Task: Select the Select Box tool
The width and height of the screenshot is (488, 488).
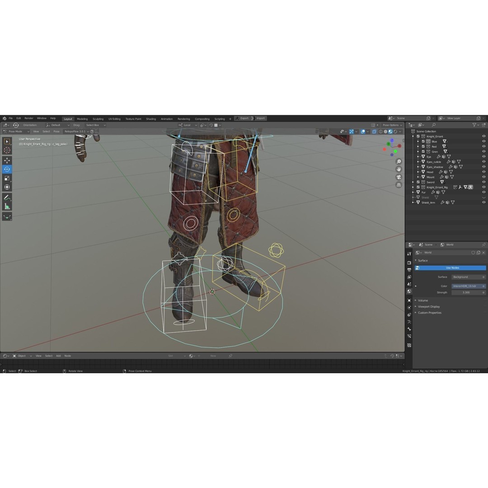Action: (7, 141)
